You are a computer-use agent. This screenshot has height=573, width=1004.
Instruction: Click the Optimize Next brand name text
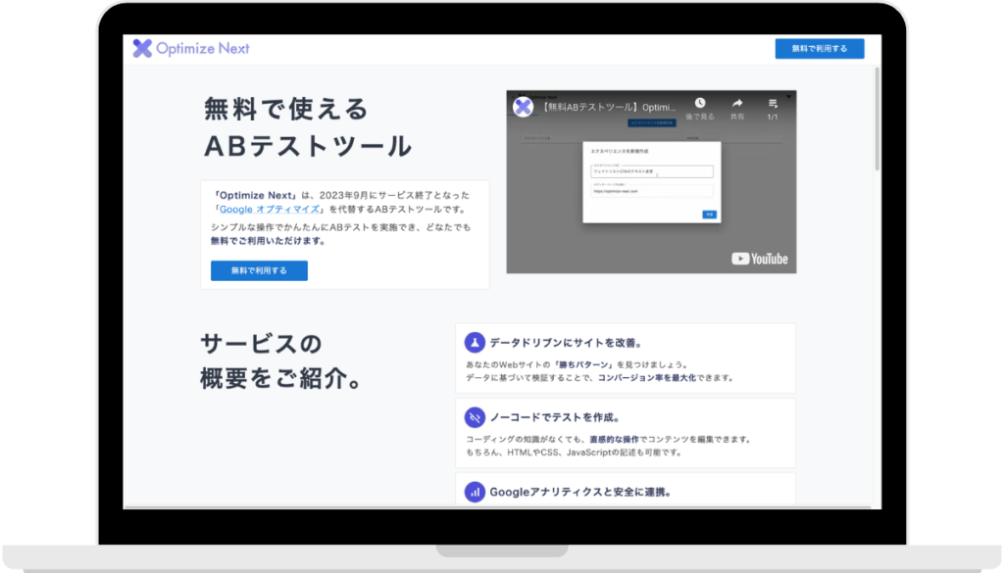click(203, 49)
